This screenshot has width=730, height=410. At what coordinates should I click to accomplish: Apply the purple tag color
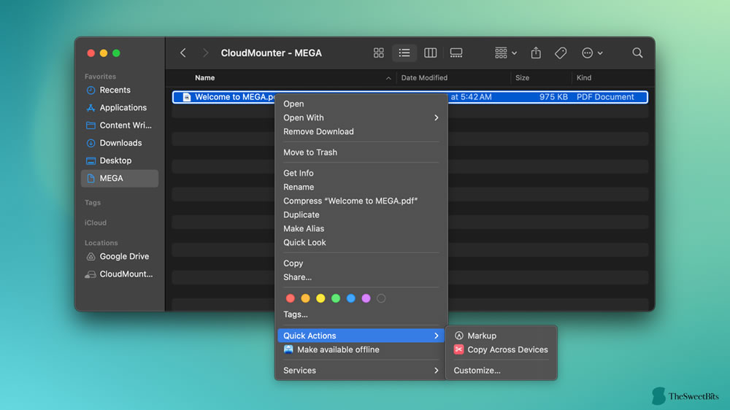tap(366, 298)
